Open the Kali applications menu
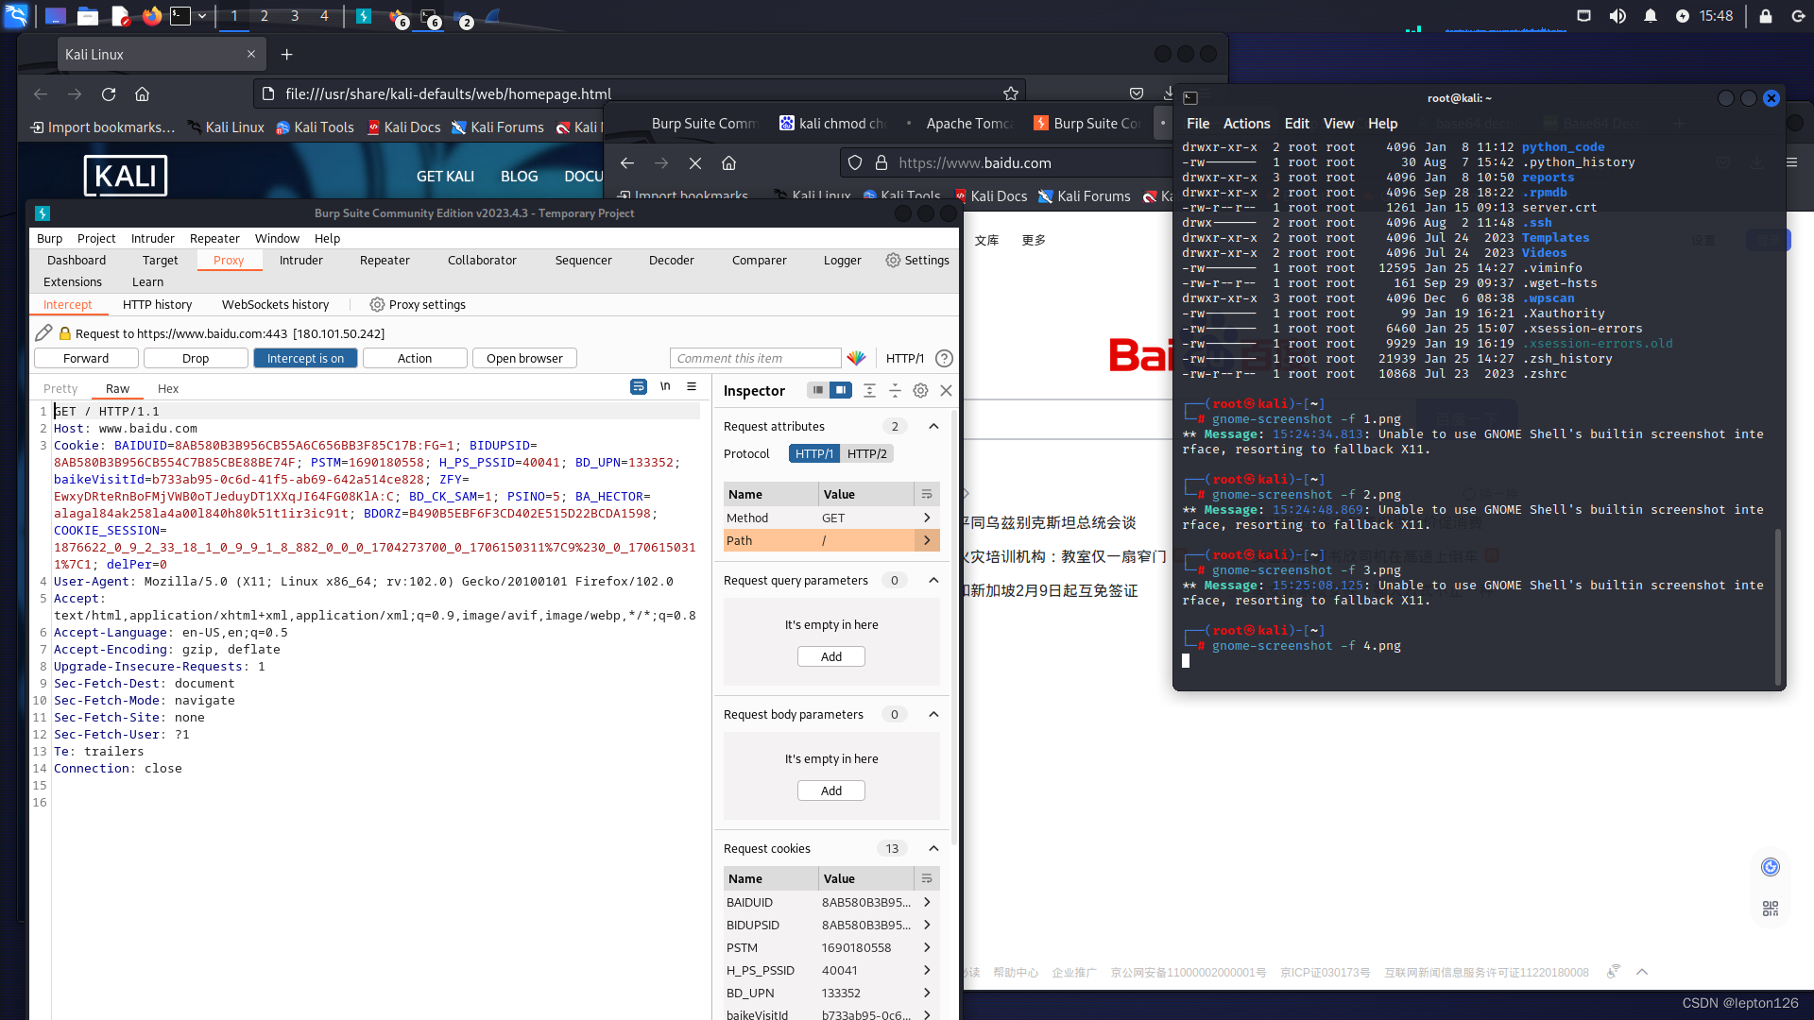Screen dimensions: 1814x1020 click(x=16, y=15)
